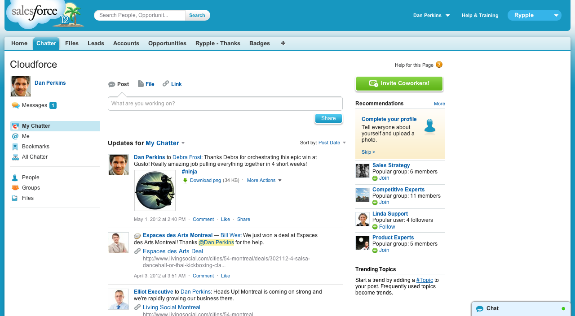
Task: Switch to the Opportunities tab
Action: tap(167, 43)
